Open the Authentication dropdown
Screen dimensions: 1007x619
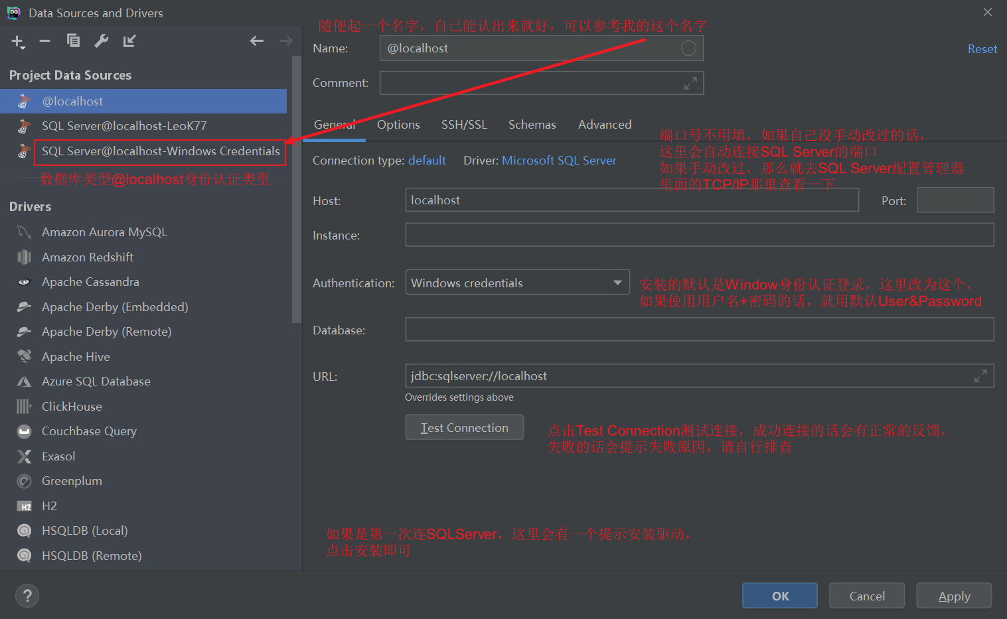[x=517, y=283]
